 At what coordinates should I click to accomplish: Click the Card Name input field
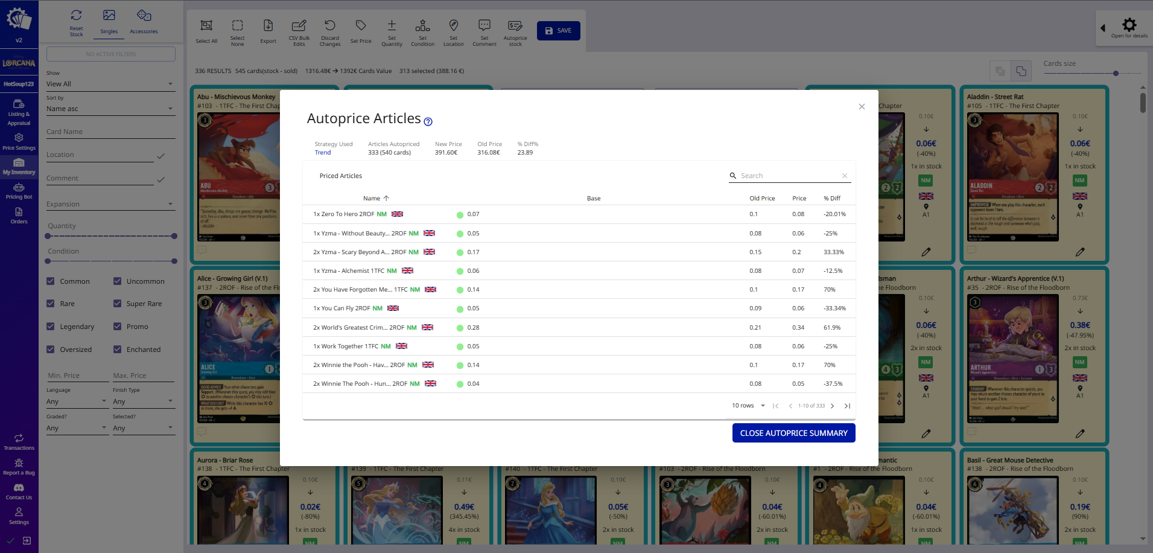pos(111,132)
